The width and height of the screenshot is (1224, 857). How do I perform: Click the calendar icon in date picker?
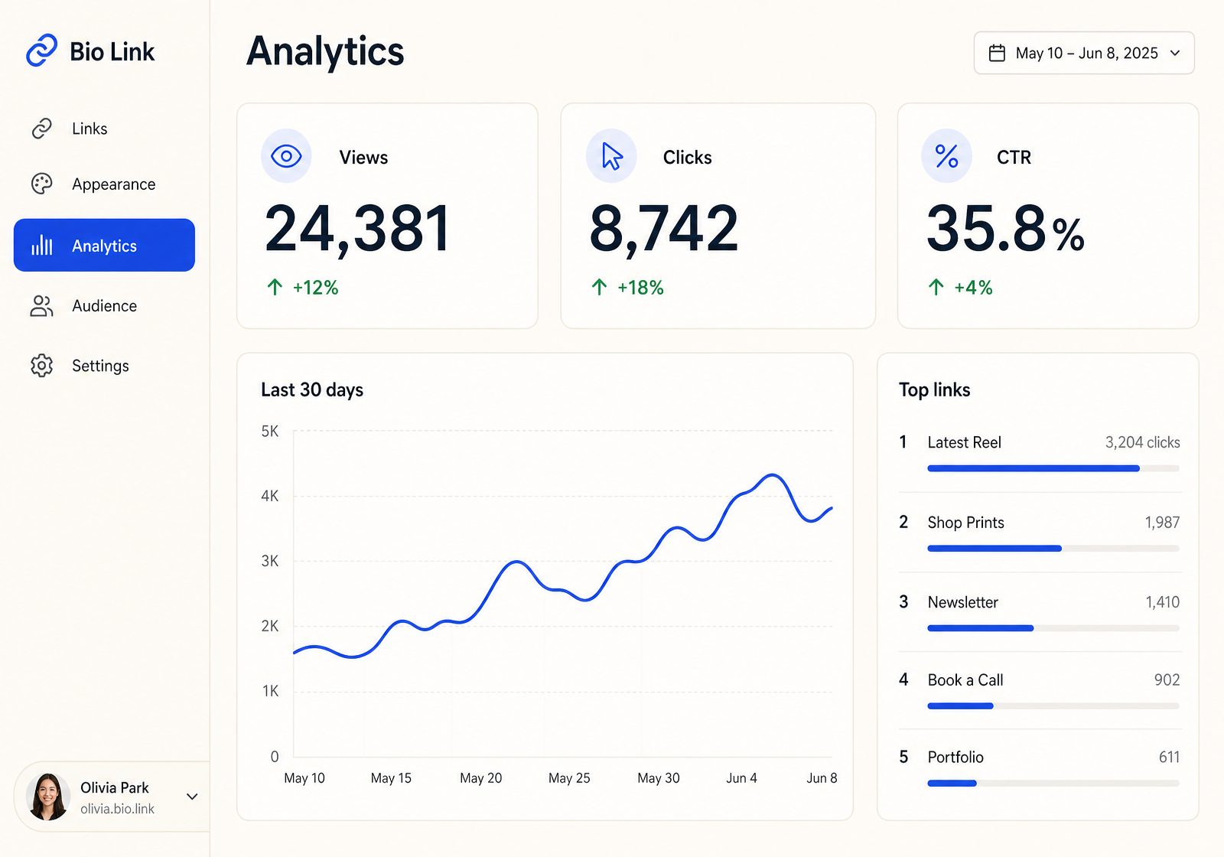997,53
